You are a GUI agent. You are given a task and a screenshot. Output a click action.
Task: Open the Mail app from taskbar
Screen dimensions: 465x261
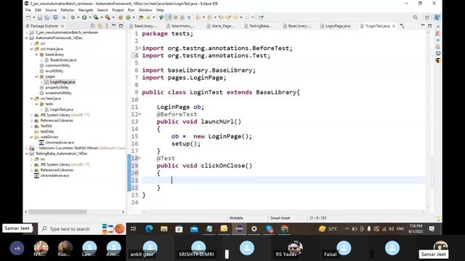point(194,229)
